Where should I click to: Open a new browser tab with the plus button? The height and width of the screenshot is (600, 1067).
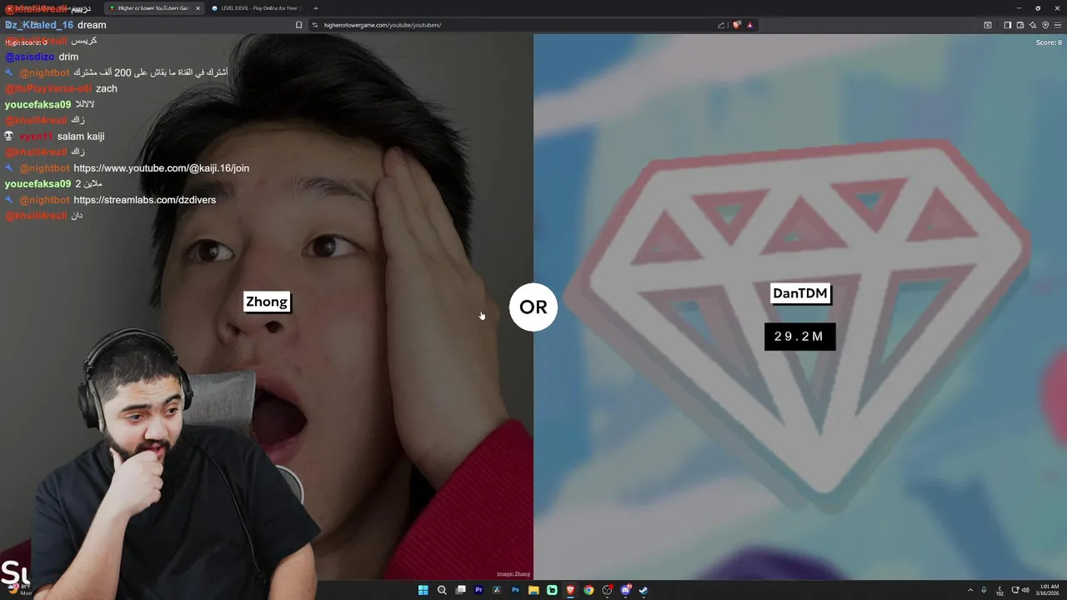click(x=315, y=8)
